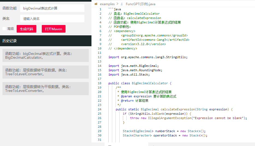255x146 pixels.
Task: Click the 类名 input field
Action: [x=52, y=18]
